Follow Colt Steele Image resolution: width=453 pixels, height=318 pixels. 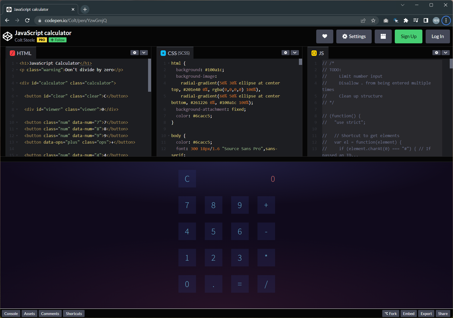click(57, 40)
